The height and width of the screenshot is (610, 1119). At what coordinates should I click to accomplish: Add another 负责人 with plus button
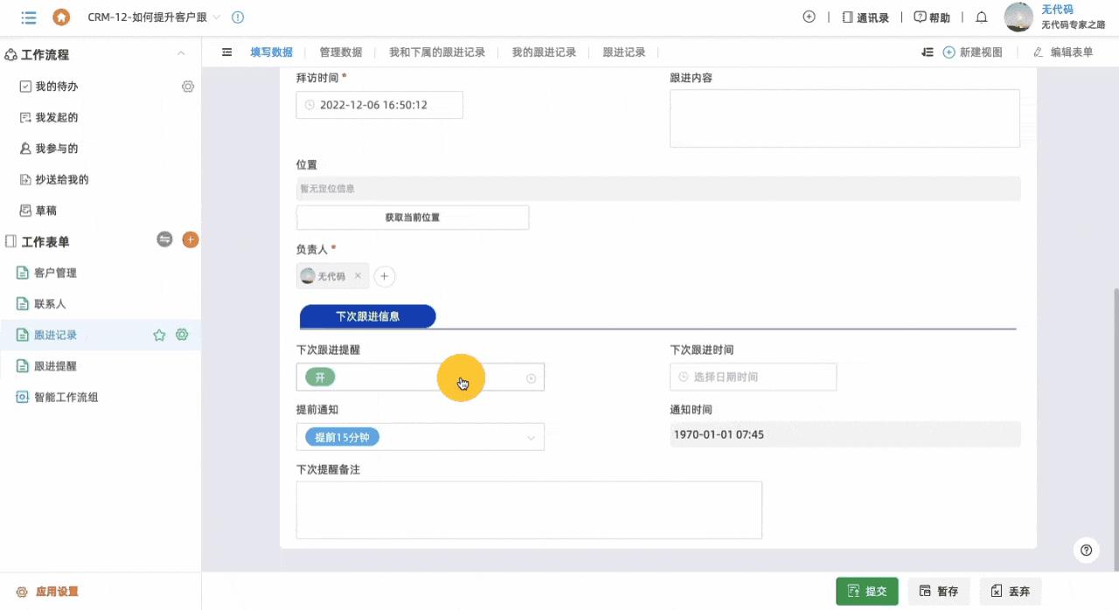pos(384,276)
